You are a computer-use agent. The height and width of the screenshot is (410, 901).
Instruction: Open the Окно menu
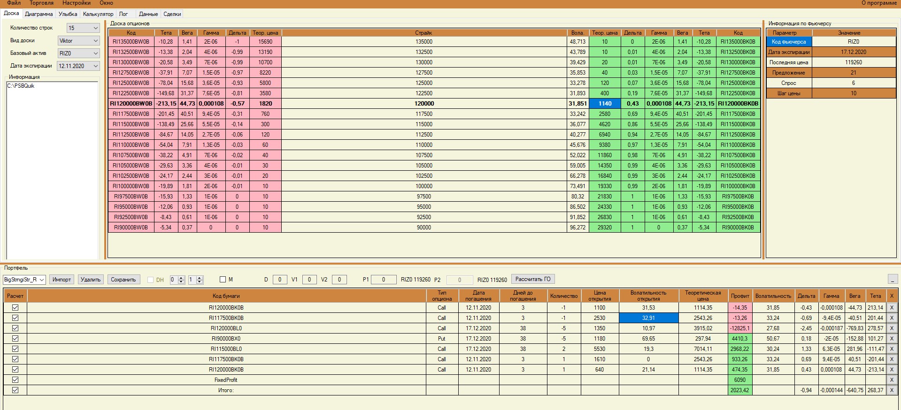[106, 3]
